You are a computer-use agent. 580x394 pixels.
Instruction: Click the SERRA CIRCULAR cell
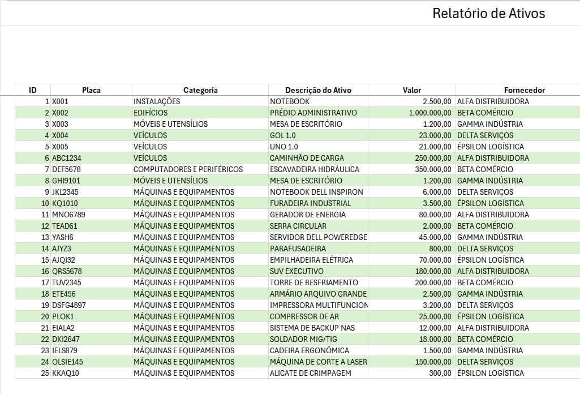tap(318, 226)
